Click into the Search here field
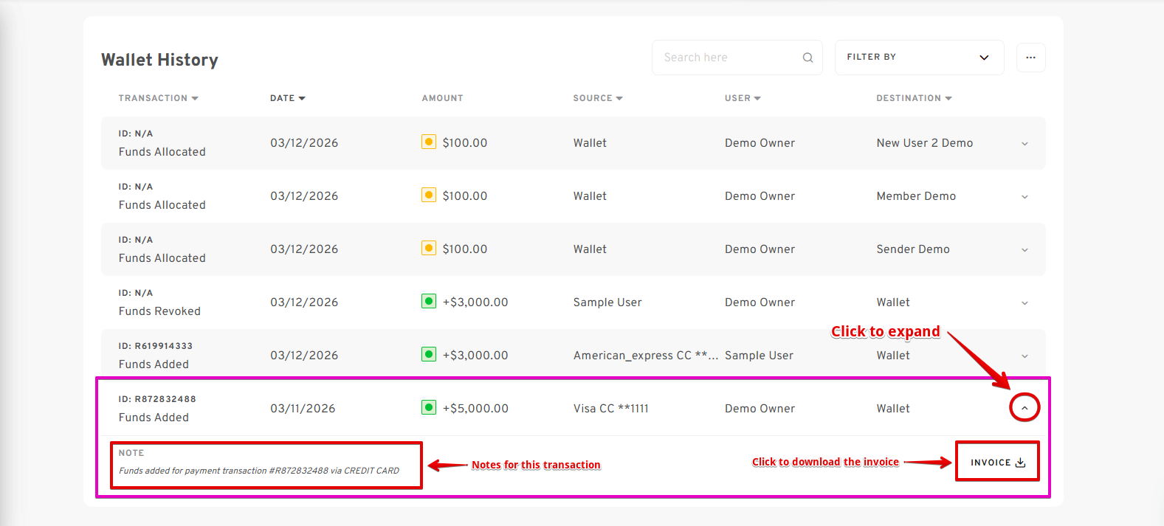The height and width of the screenshot is (526, 1164). [x=727, y=58]
